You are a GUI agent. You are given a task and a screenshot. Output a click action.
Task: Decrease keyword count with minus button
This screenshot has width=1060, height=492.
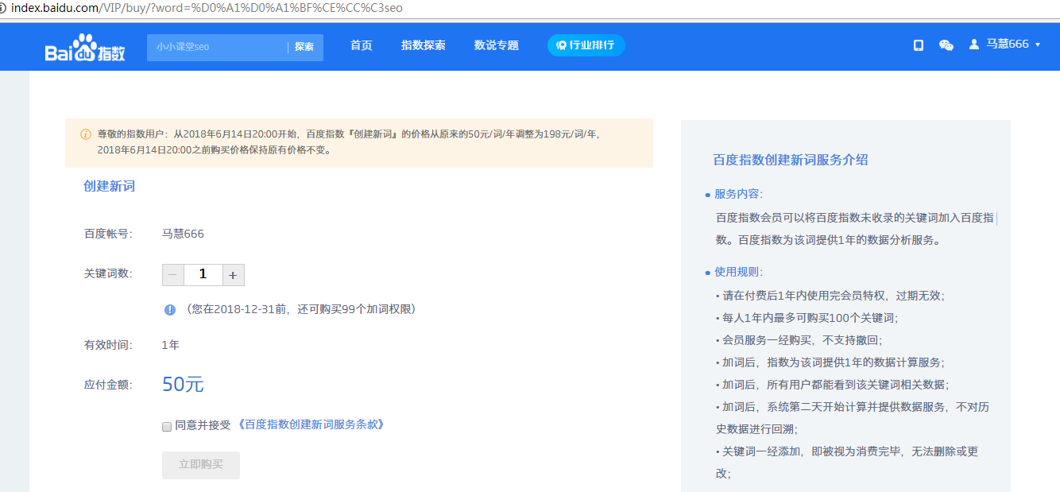[173, 275]
